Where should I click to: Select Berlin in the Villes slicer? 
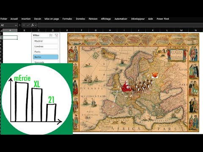point(46,57)
